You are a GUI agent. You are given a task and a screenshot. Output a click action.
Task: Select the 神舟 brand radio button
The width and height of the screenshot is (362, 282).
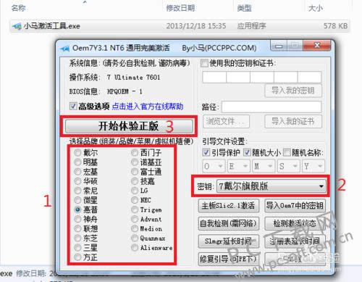77,219
